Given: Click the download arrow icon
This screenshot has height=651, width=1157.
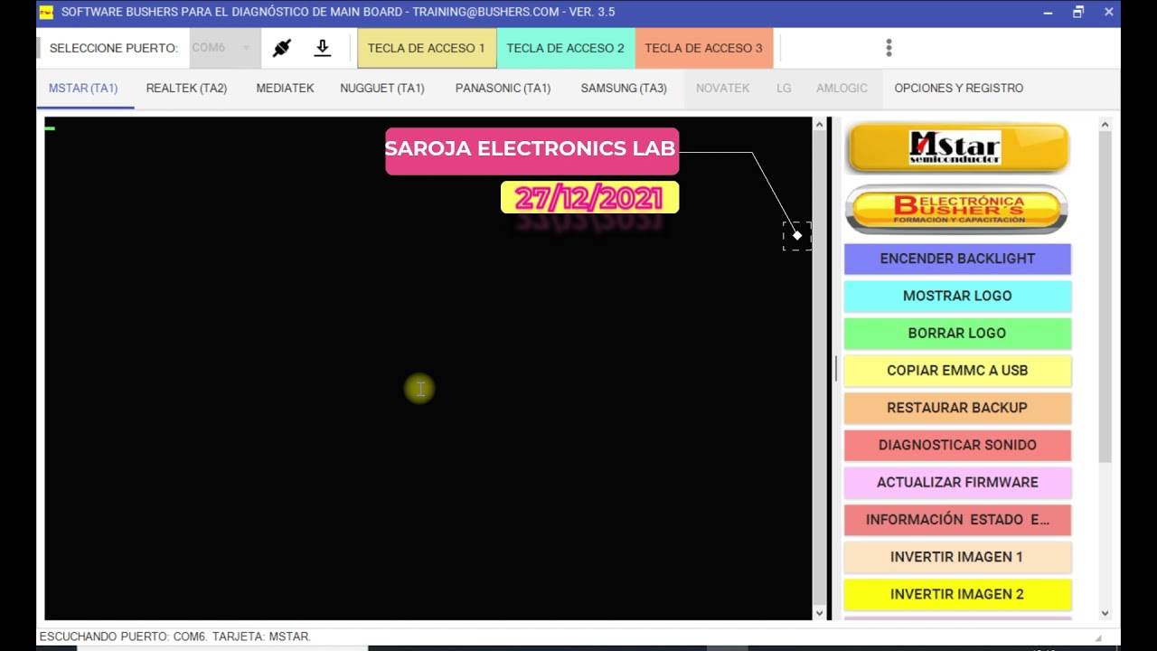Looking at the screenshot, I should click(x=323, y=48).
